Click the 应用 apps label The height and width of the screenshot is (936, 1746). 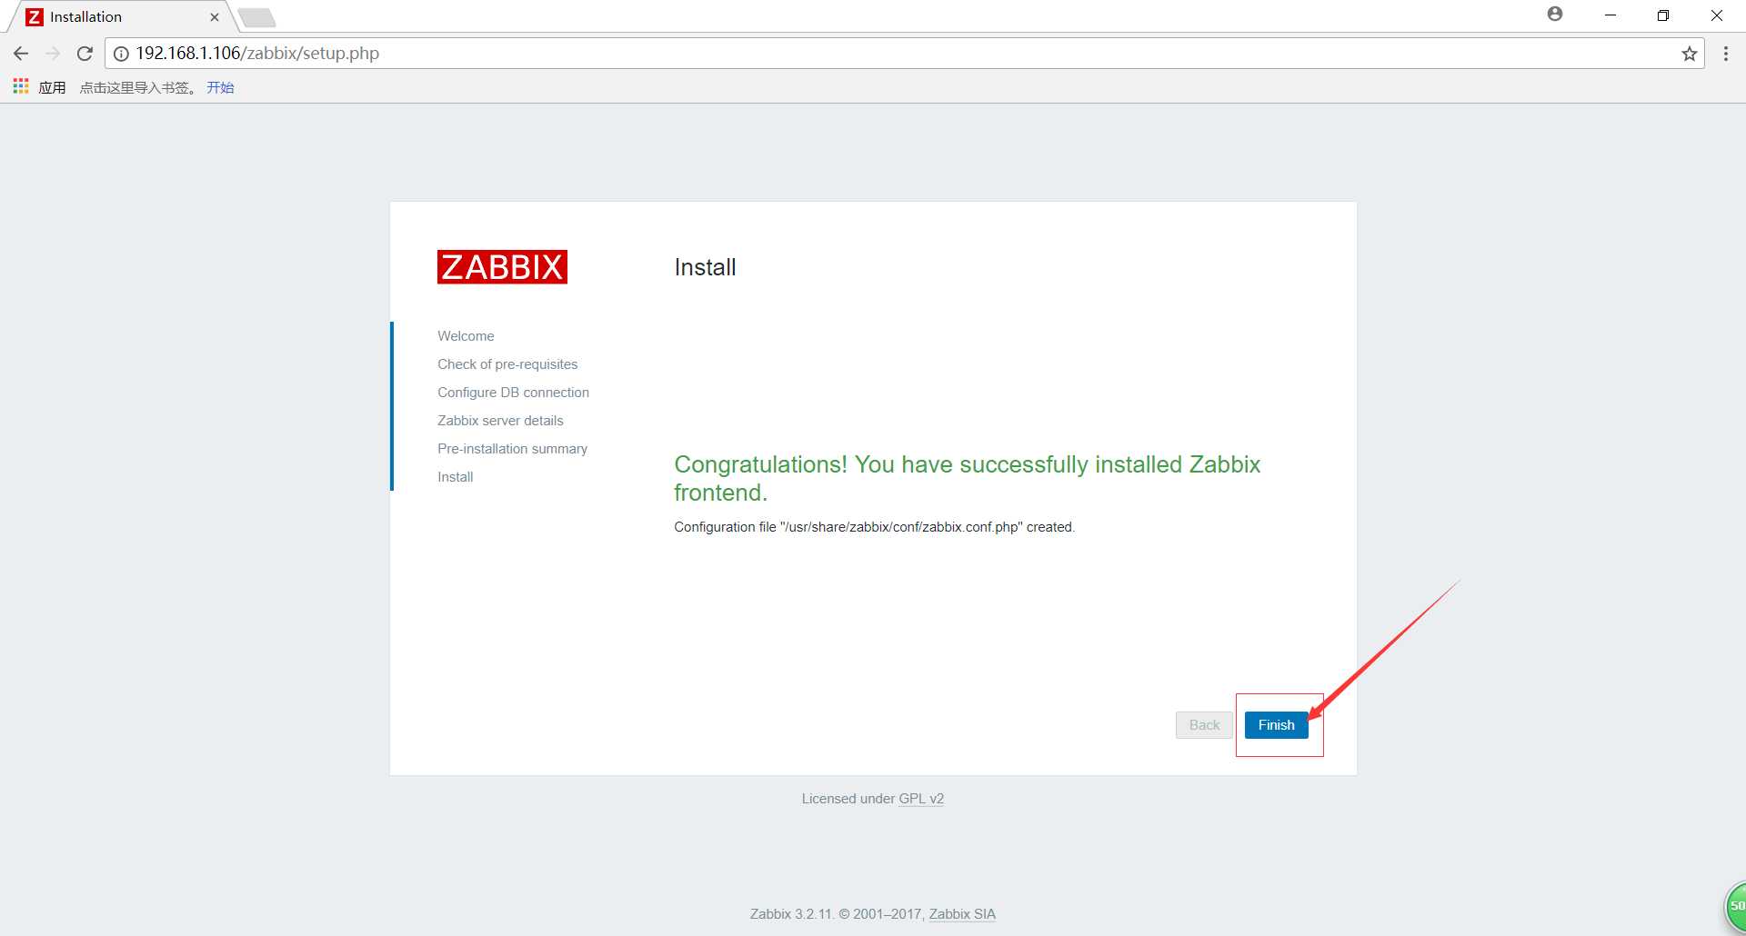click(x=52, y=87)
